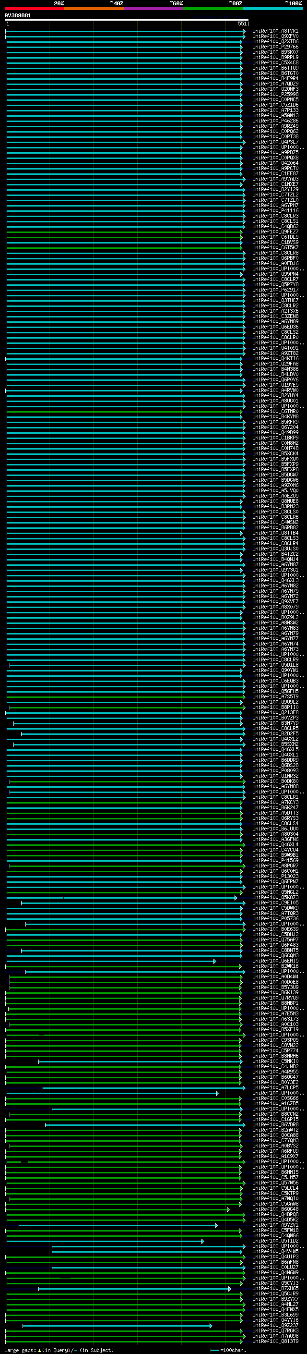Select hit label UniRef100_A7KCY3
Image resolution: width=307 pixels, height=1354 pixels.
275,803
